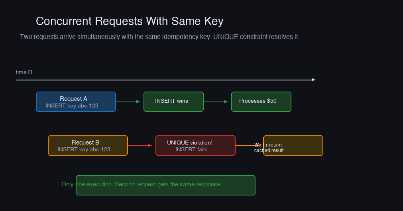Click the small glyph next to time
This screenshot has height=211, width=403.
tap(30, 72)
